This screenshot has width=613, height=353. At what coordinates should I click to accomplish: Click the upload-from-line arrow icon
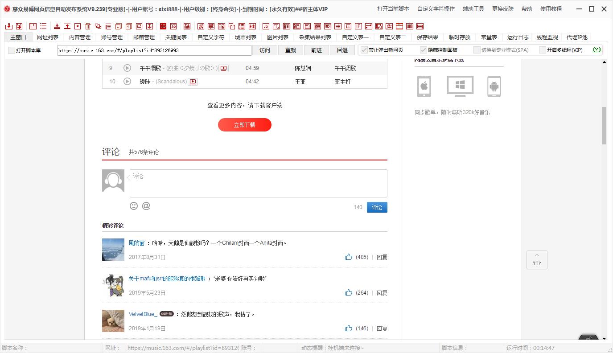coord(67,26)
